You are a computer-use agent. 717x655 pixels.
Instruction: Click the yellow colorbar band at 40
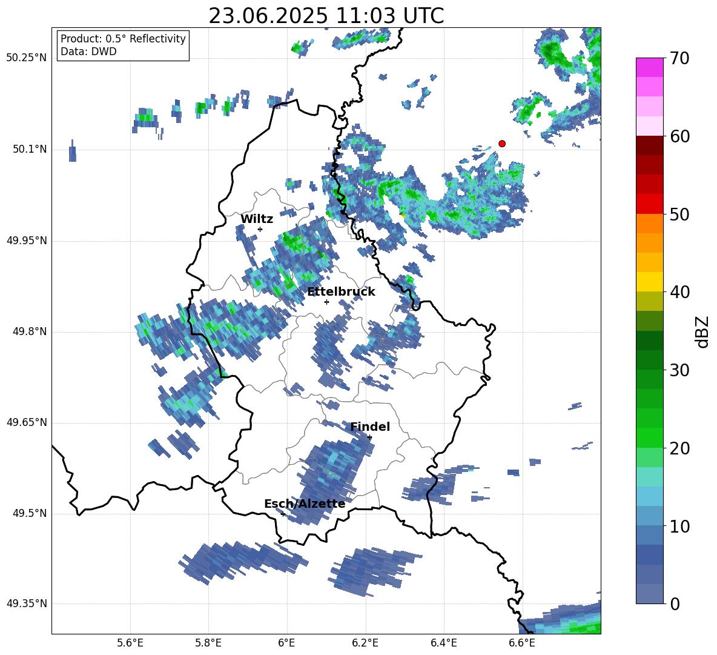point(650,282)
